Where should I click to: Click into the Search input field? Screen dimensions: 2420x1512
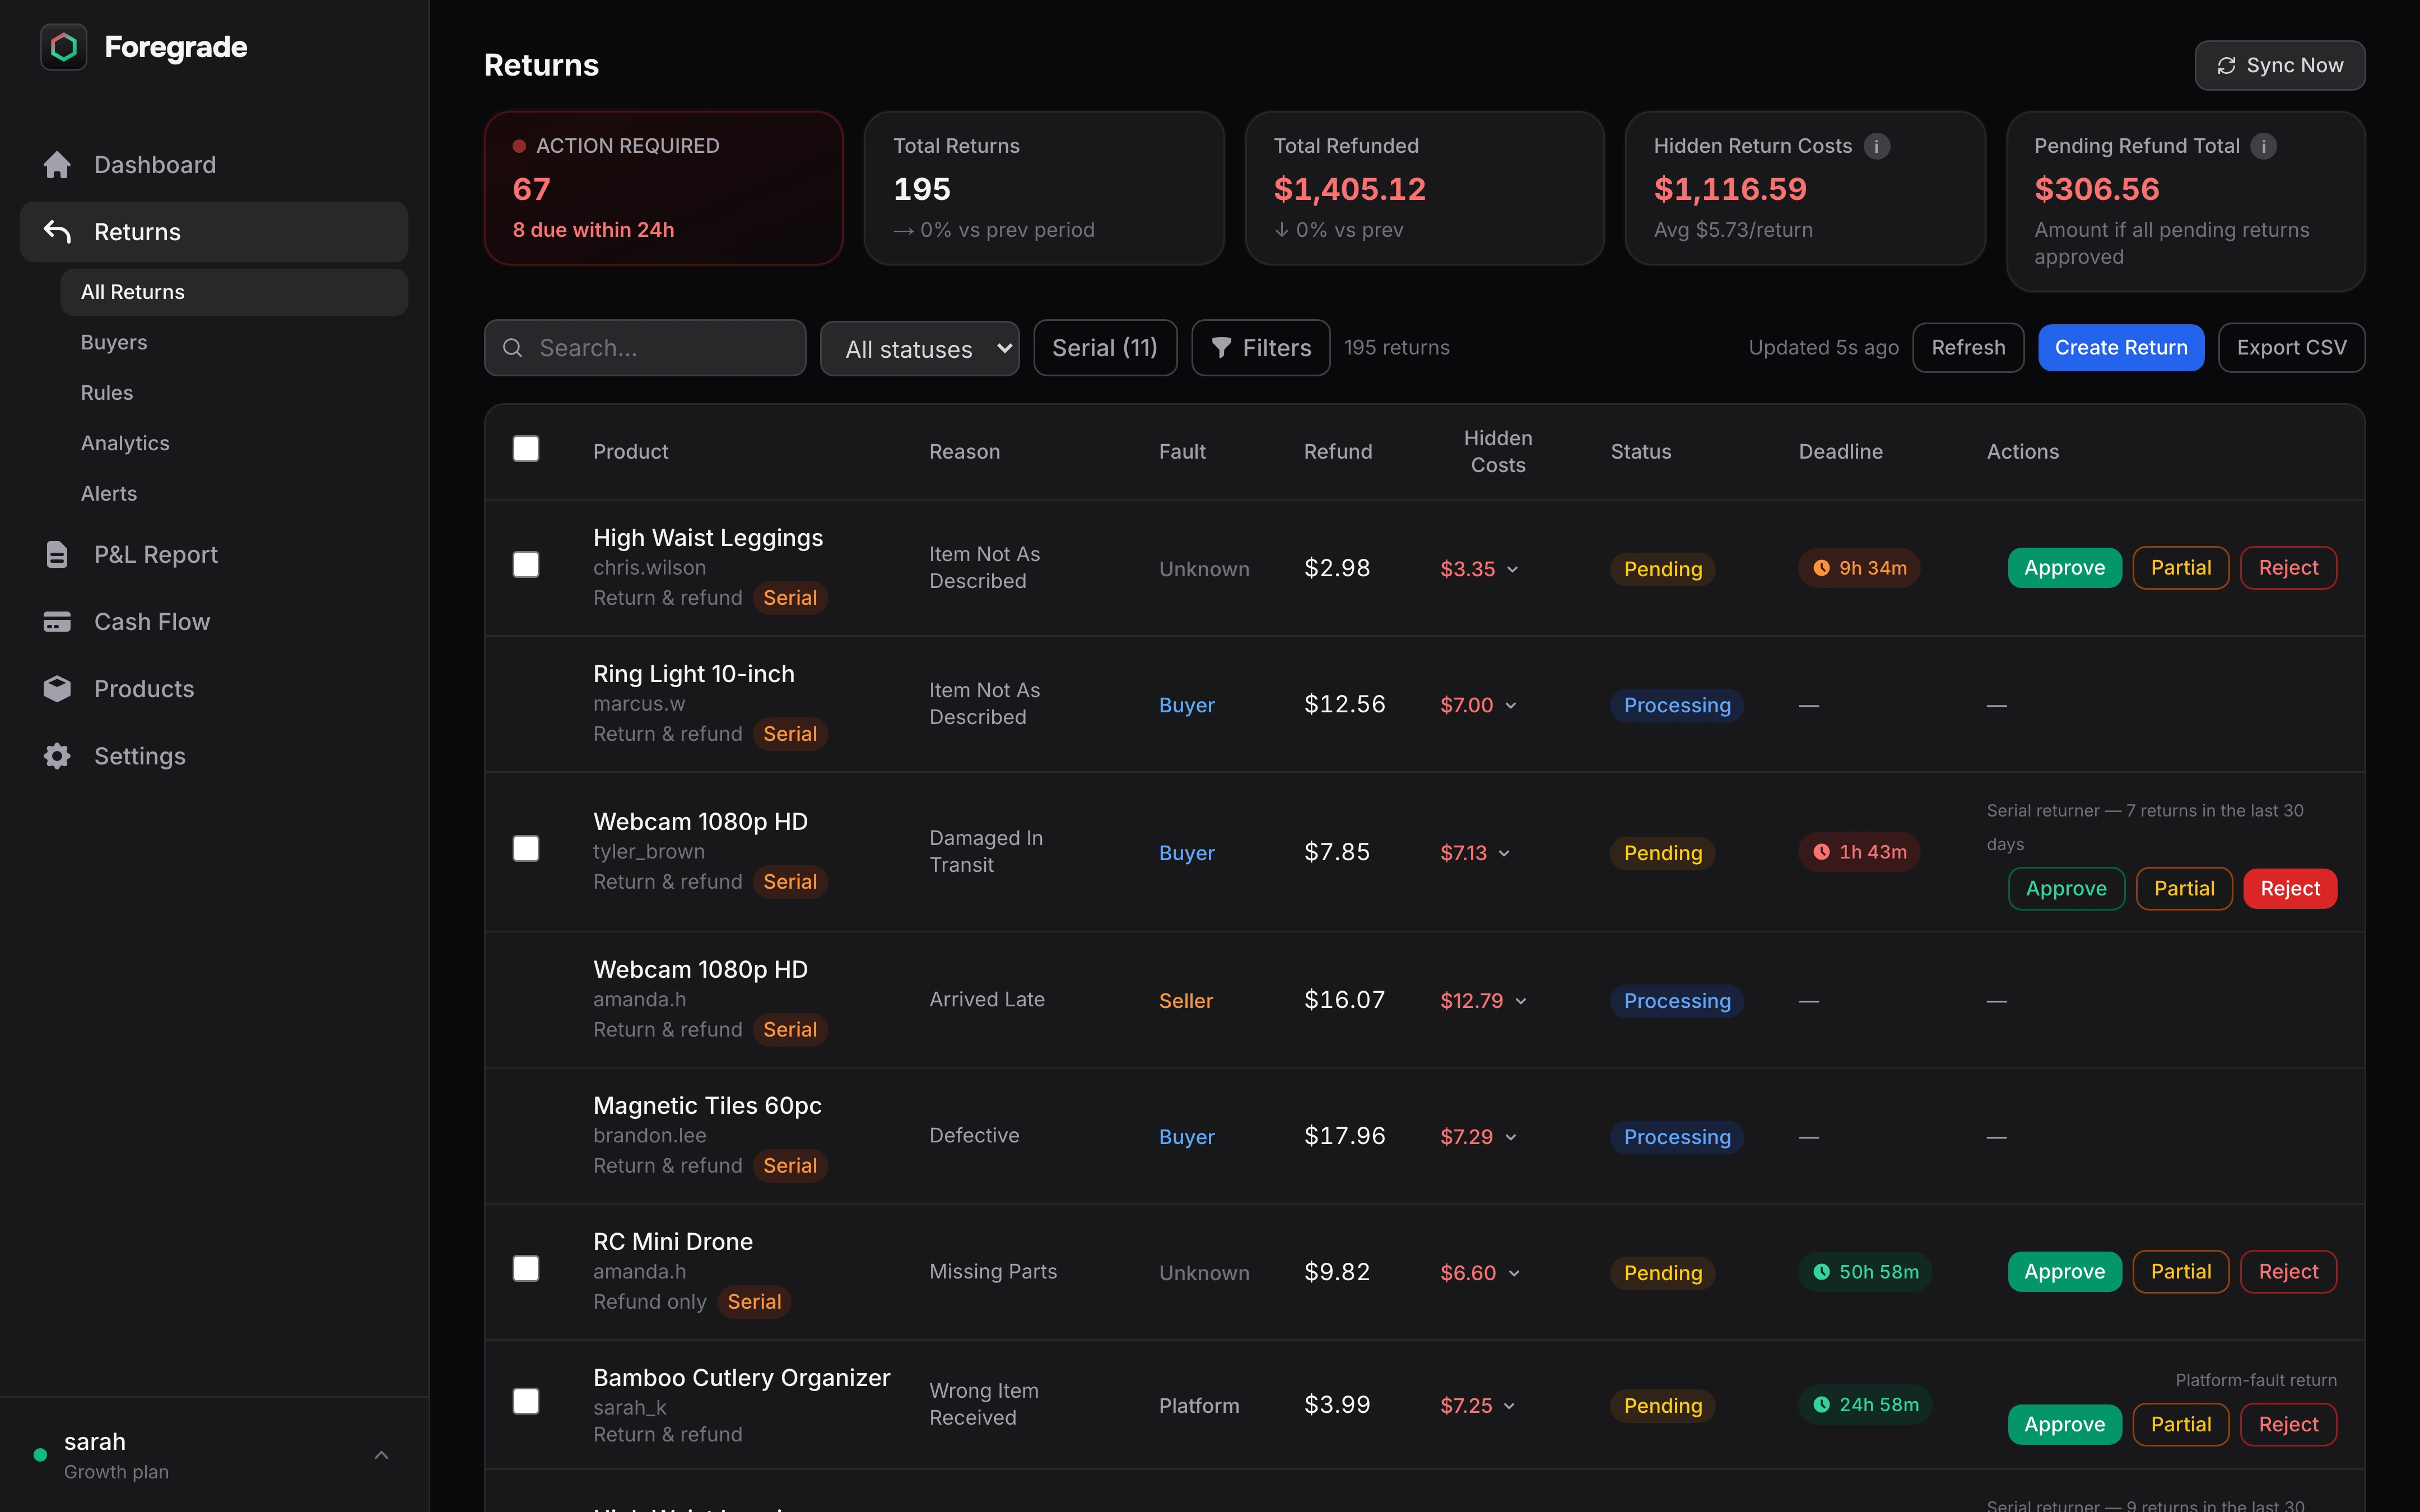coord(660,348)
